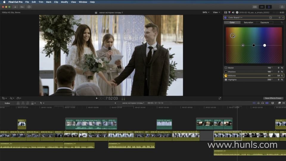Viewport: 286px width, 161px height.
Task: Open the viewer View options dropdown
Action: 216,13
